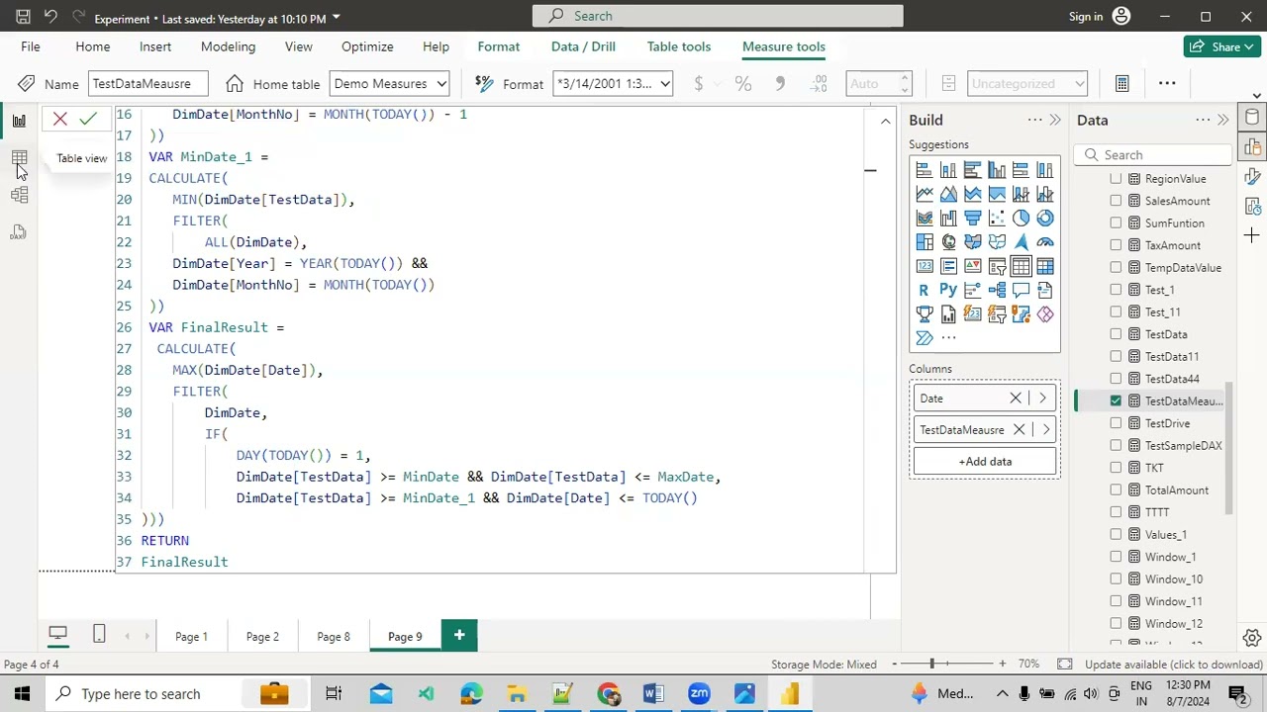This screenshot has width=1267, height=712.
Task: Remove Date from Columns well
Action: (1015, 399)
